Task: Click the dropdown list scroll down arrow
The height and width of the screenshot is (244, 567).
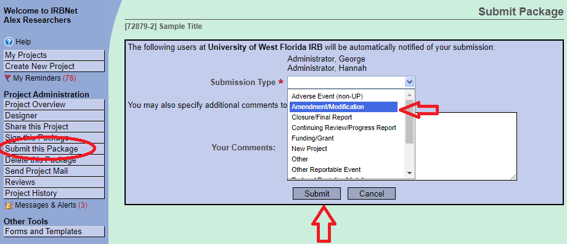Action: (409, 173)
